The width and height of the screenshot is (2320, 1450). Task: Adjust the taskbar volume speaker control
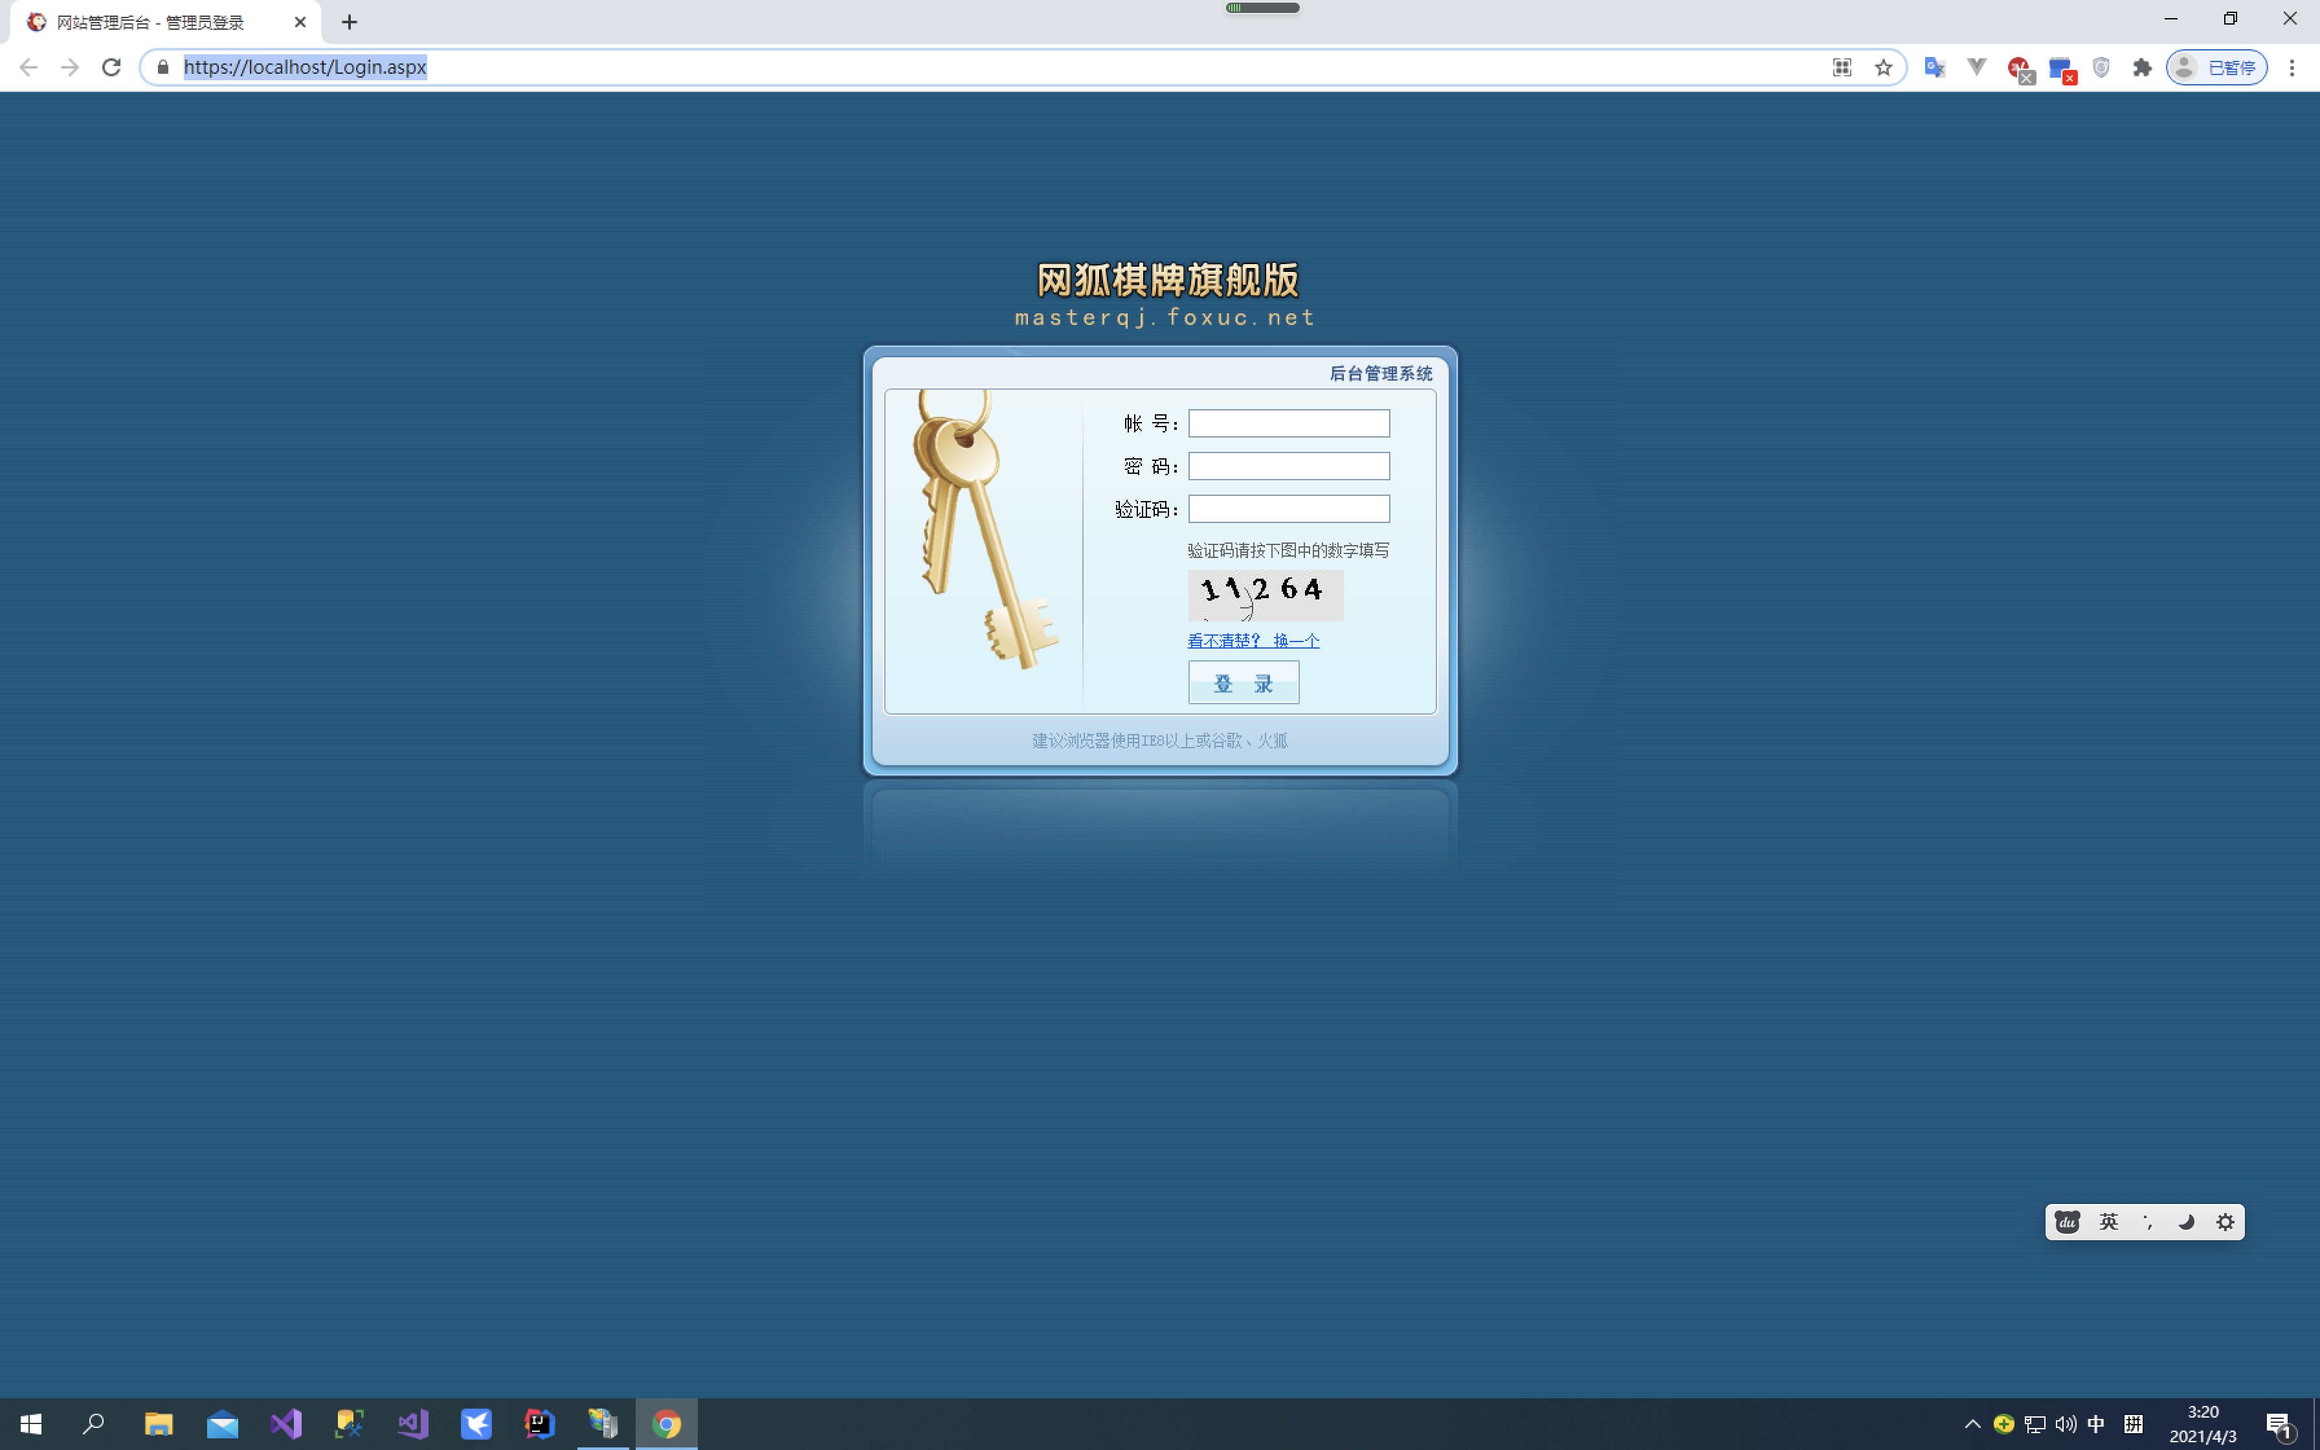pos(2066,1423)
